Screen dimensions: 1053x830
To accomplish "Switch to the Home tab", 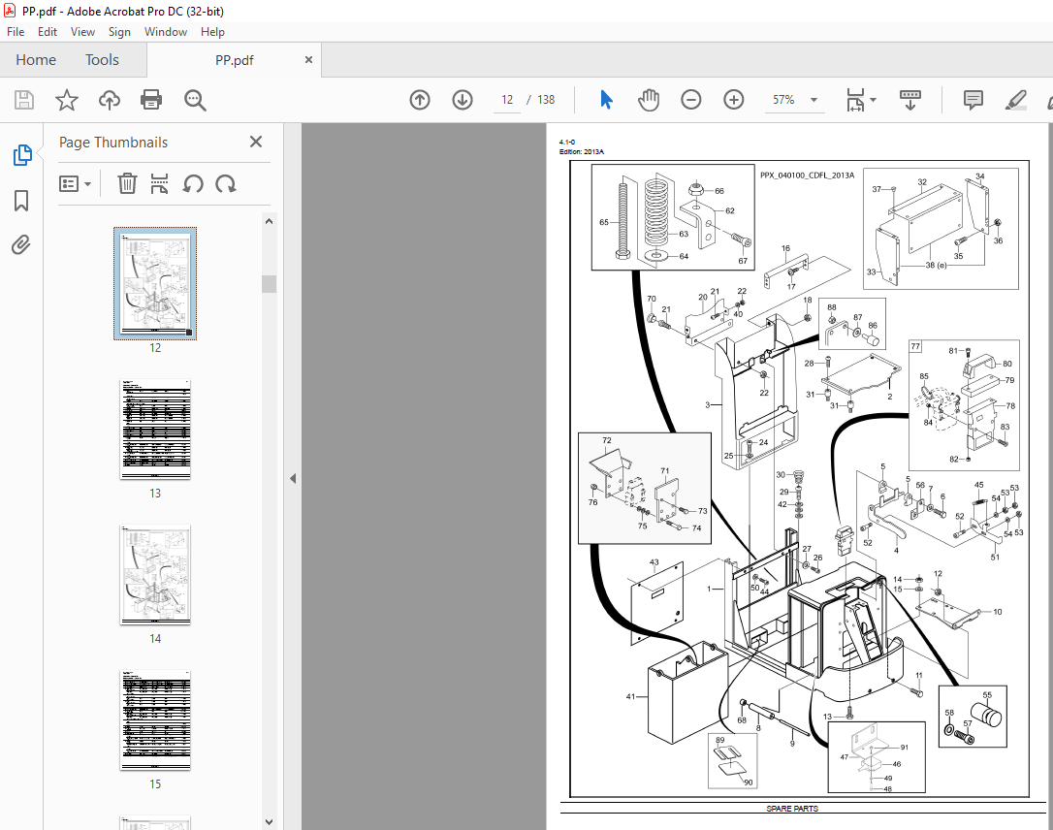I will point(36,60).
